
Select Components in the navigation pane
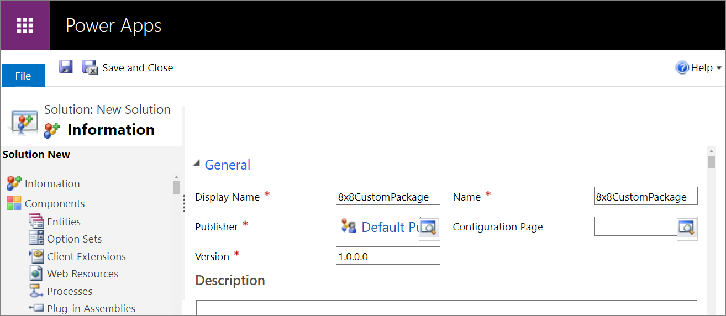(55, 203)
